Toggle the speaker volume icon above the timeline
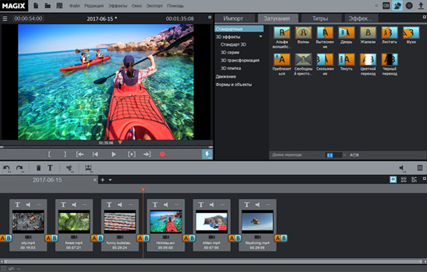 [402, 168]
